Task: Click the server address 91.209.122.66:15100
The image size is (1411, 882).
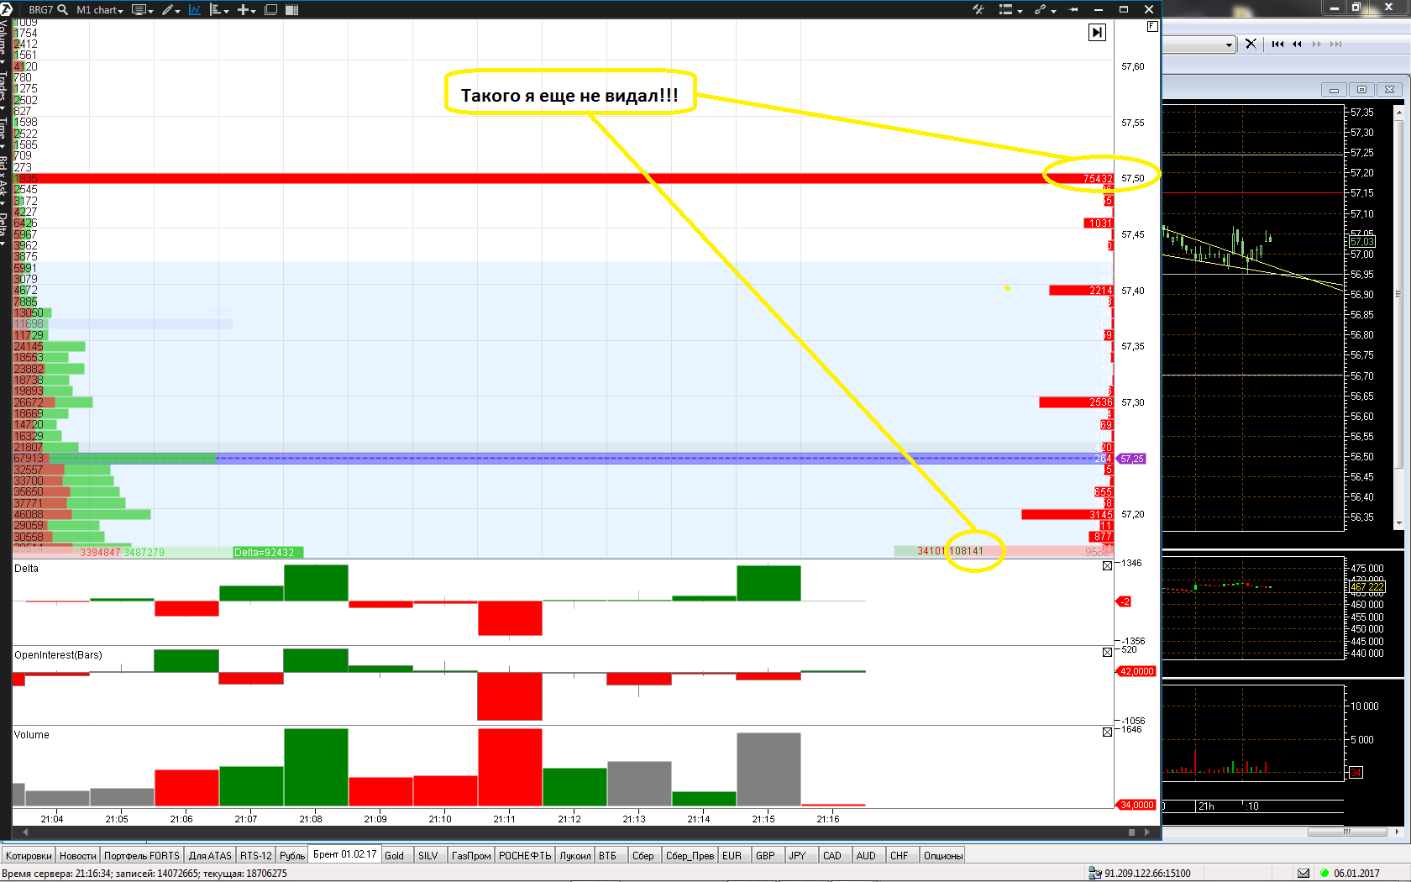Action: [1147, 873]
